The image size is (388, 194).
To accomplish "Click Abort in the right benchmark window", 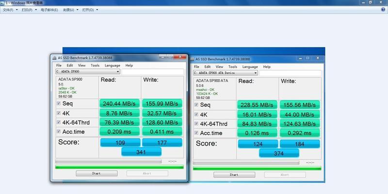I will click(x=285, y=175).
